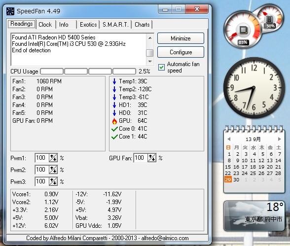Click "Found Intel(R) Core(TM) i3 CPU 530 @ 2.93GHz" log line
This screenshot has width=290, height=246.
(69, 44)
